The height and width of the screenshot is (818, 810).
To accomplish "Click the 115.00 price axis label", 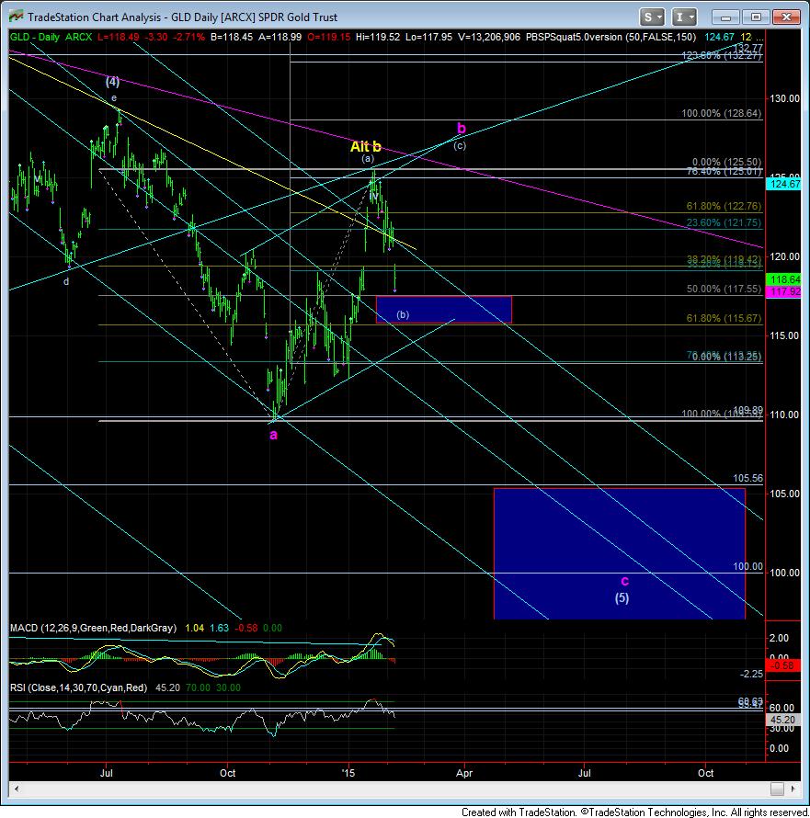I will [785, 336].
